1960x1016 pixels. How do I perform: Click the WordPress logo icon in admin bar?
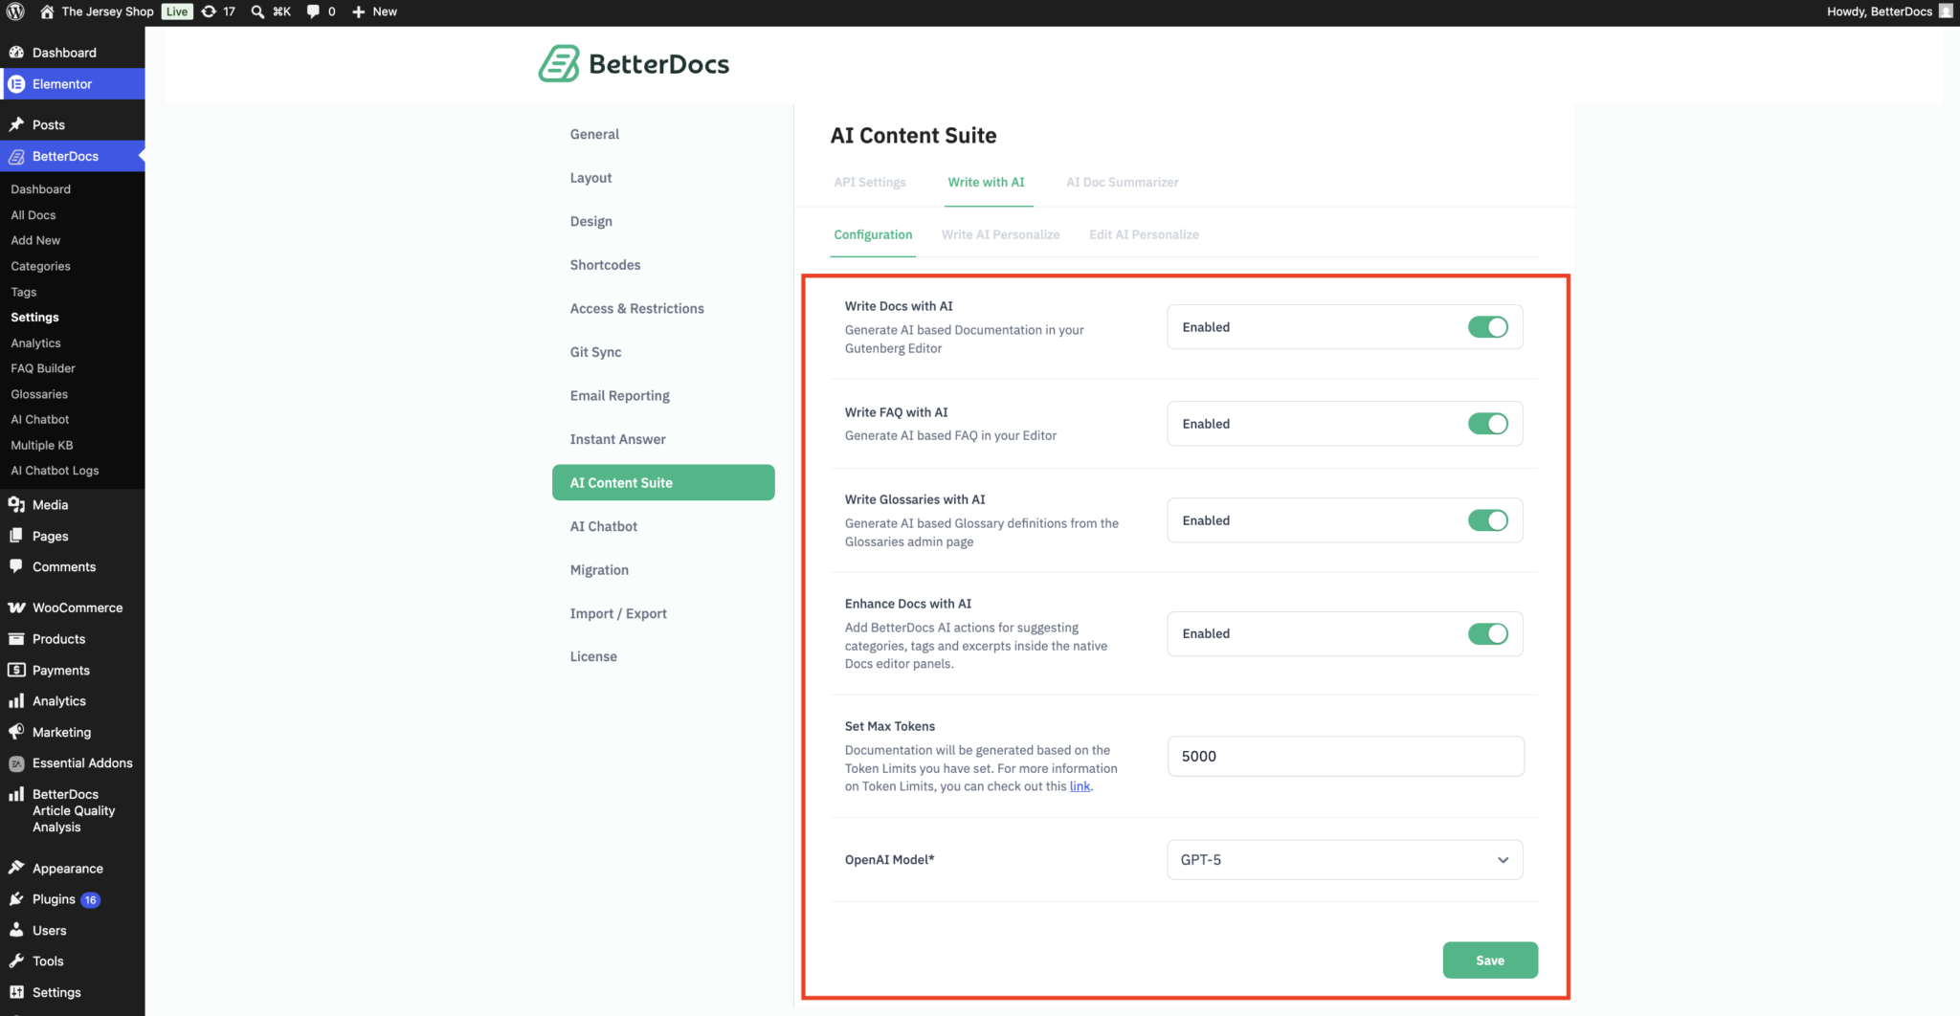15,11
